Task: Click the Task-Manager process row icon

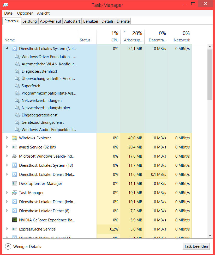Action: point(15,192)
